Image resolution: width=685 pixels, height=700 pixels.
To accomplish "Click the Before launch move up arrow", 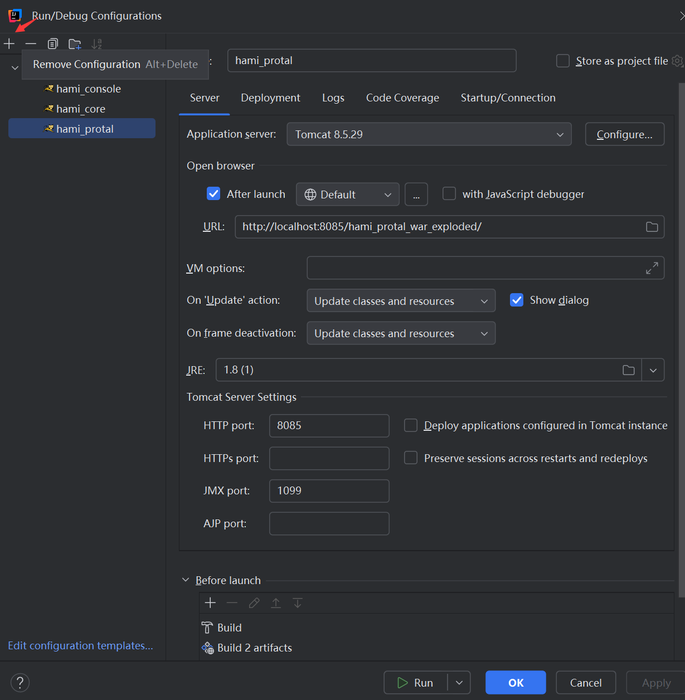I will (x=276, y=602).
